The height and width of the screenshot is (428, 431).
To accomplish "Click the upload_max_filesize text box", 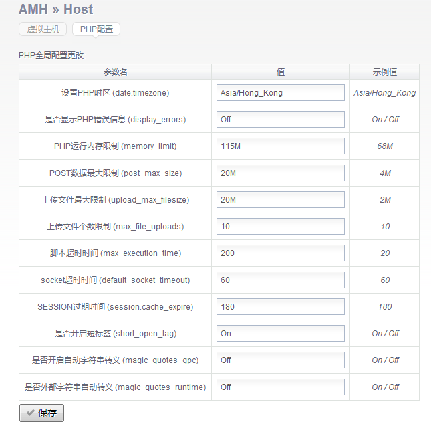I will point(280,200).
